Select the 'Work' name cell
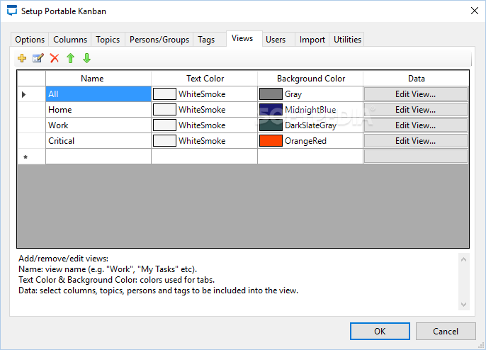 [x=98, y=125]
